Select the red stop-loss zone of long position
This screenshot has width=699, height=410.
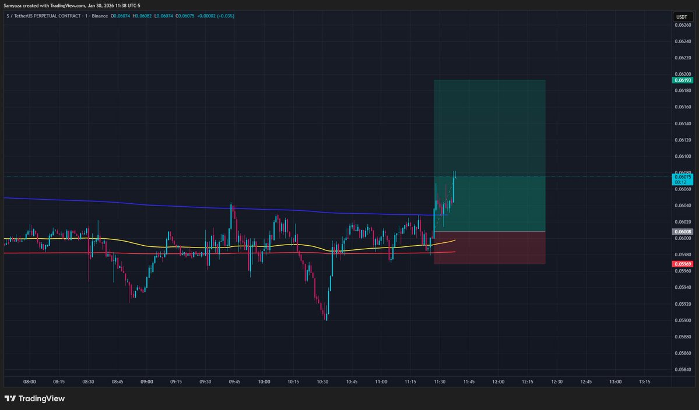[x=490, y=248]
